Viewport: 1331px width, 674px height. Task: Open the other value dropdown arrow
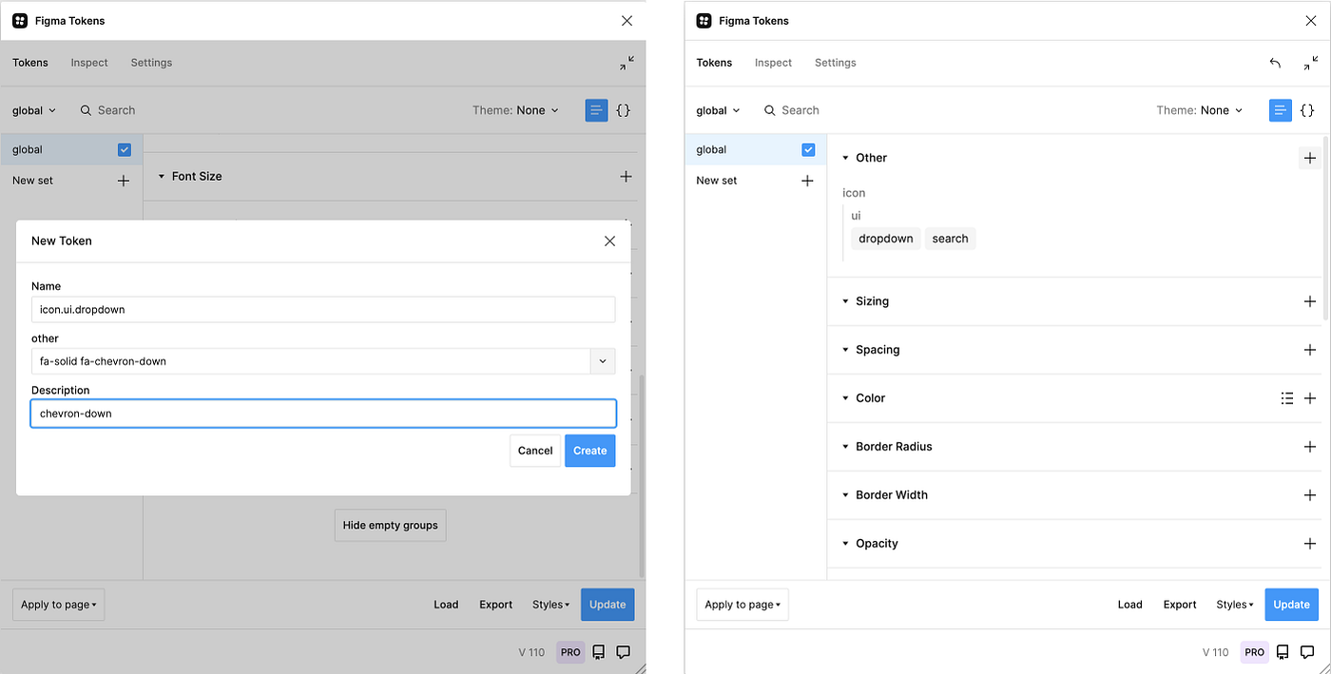tap(603, 361)
